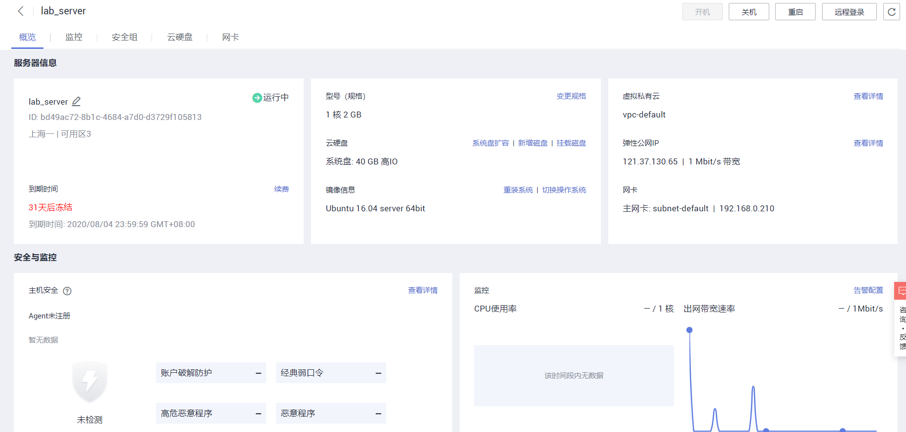Open the 安全组 tab

coord(124,37)
